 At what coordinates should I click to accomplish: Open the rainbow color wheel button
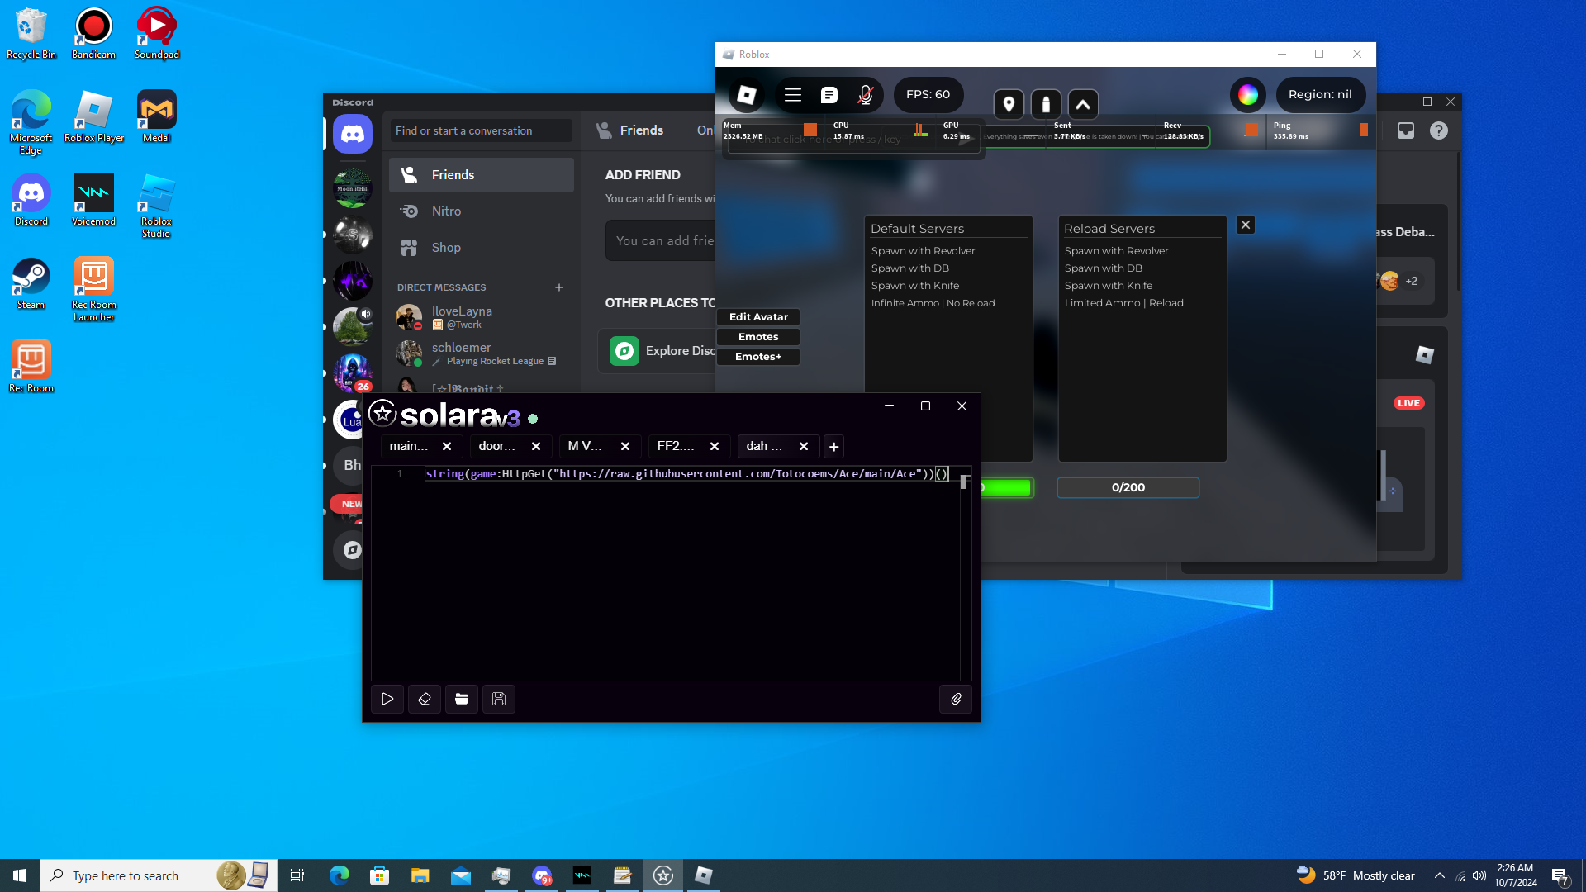pos(1247,95)
